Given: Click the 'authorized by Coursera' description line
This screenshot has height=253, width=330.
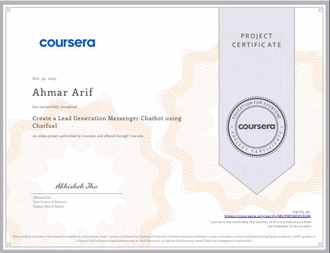Looking at the screenshot, I should [88, 136].
